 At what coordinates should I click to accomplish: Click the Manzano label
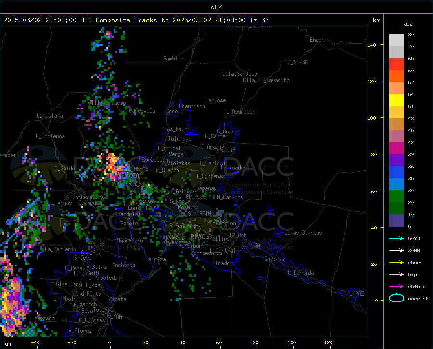(44, 318)
